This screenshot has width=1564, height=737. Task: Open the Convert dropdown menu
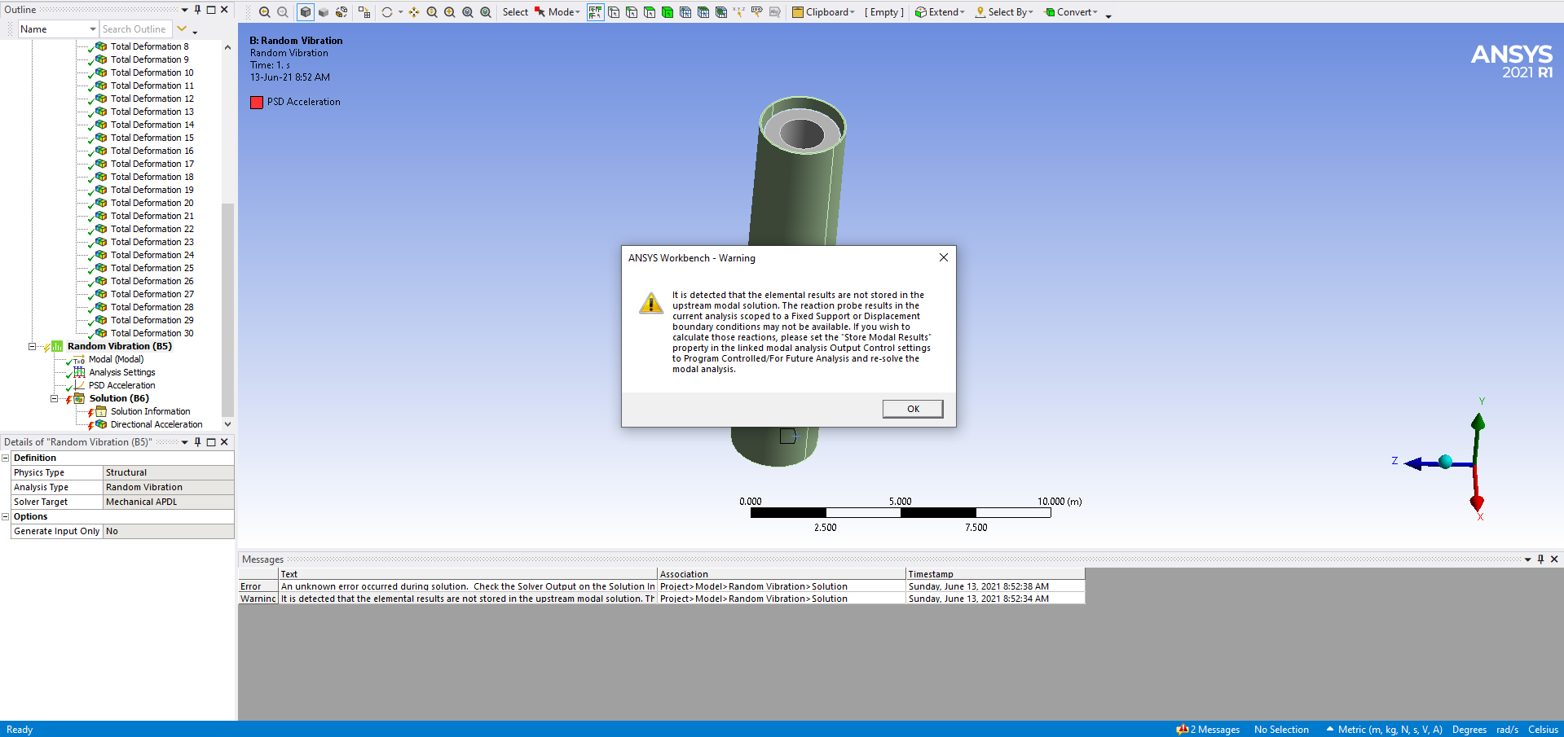(1071, 12)
